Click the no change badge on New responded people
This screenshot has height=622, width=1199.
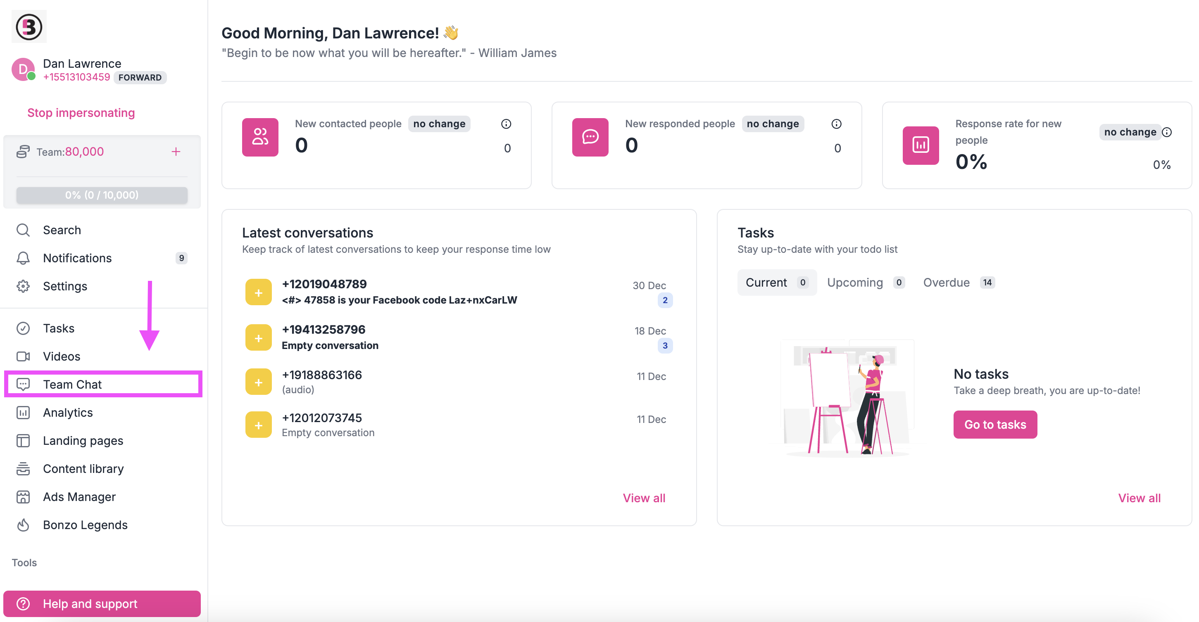(x=773, y=124)
